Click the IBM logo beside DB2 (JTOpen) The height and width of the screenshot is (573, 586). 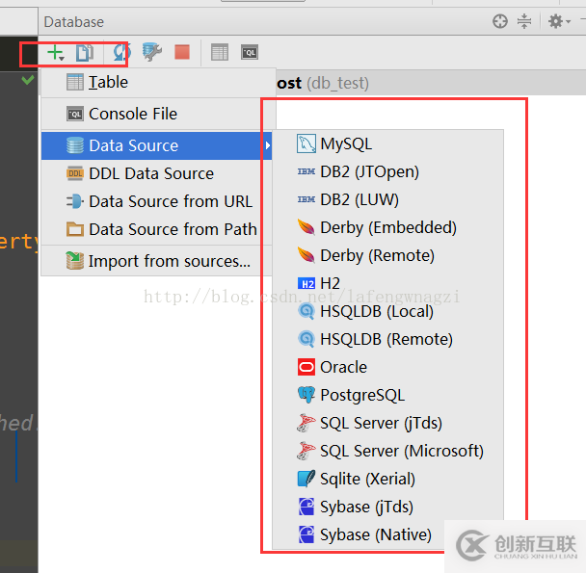pos(306,171)
